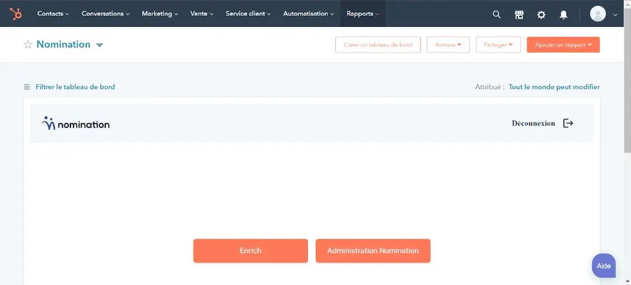Click the scrollbar down arrow
Image resolution: width=631 pixels, height=285 pixels.
pos(628,282)
